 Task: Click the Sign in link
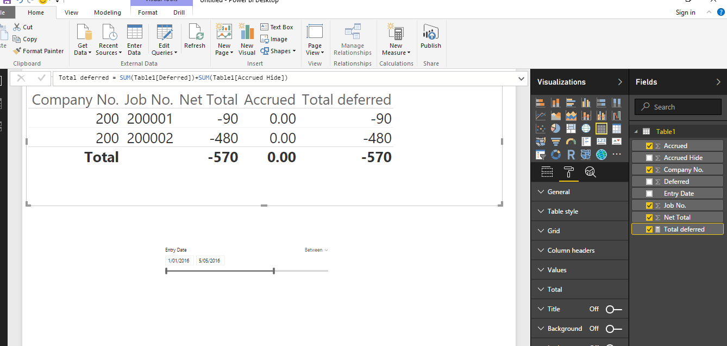coord(685,12)
